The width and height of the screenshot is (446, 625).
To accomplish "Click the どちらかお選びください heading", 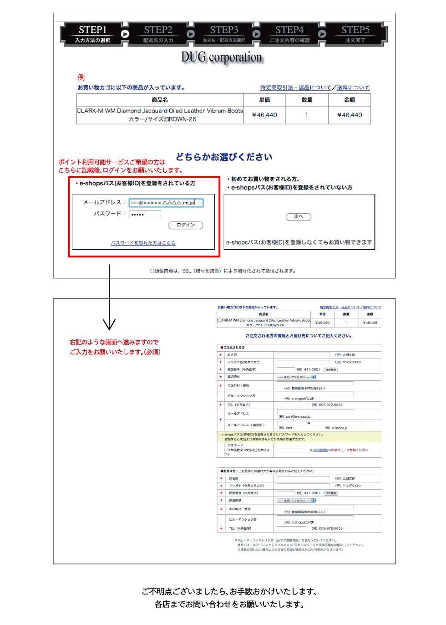I will pyautogui.click(x=224, y=157).
